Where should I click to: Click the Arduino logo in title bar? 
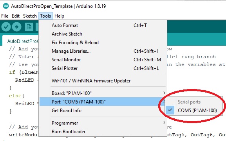click(x=6, y=6)
